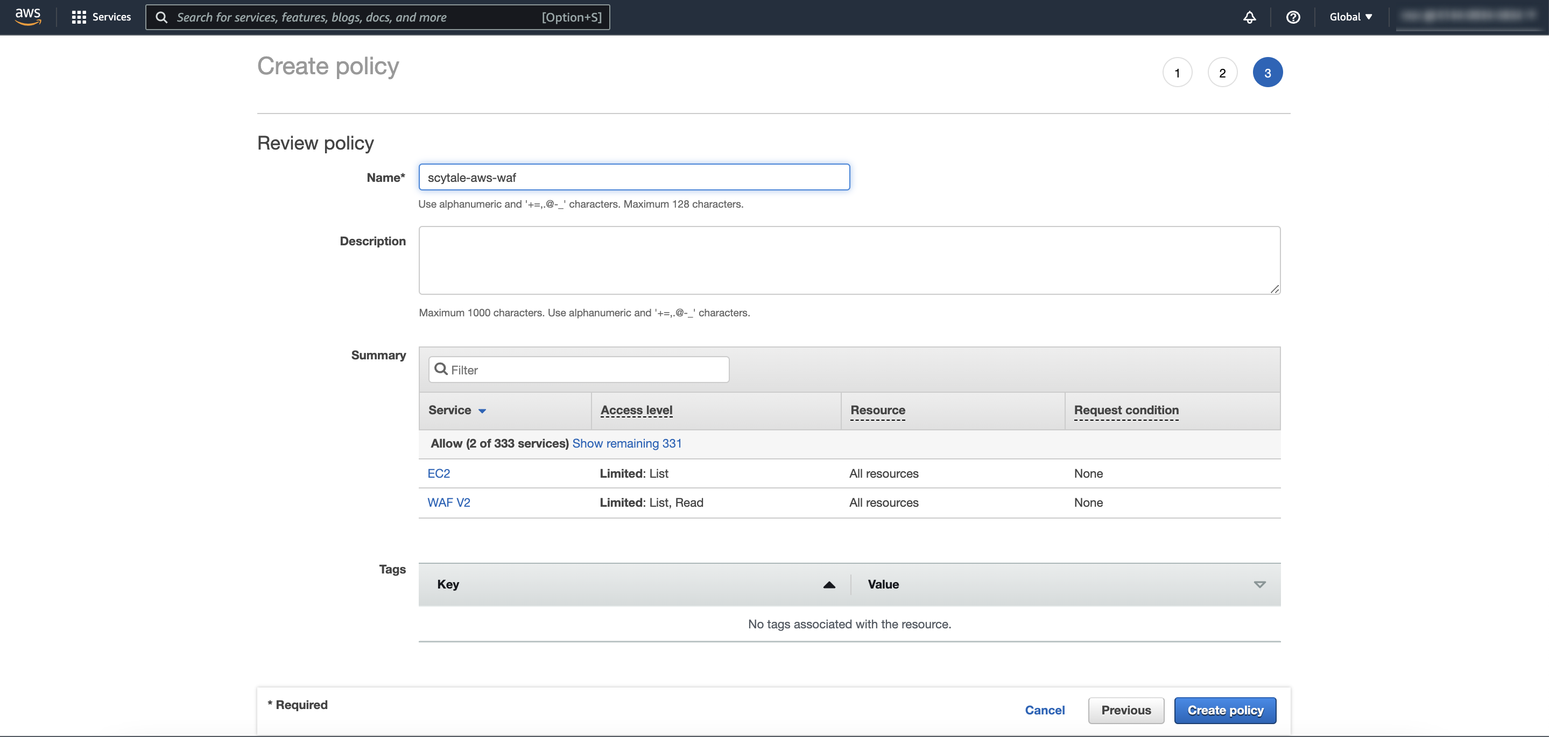Click the Previous button
The width and height of the screenshot is (1549, 737).
click(1125, 710)
